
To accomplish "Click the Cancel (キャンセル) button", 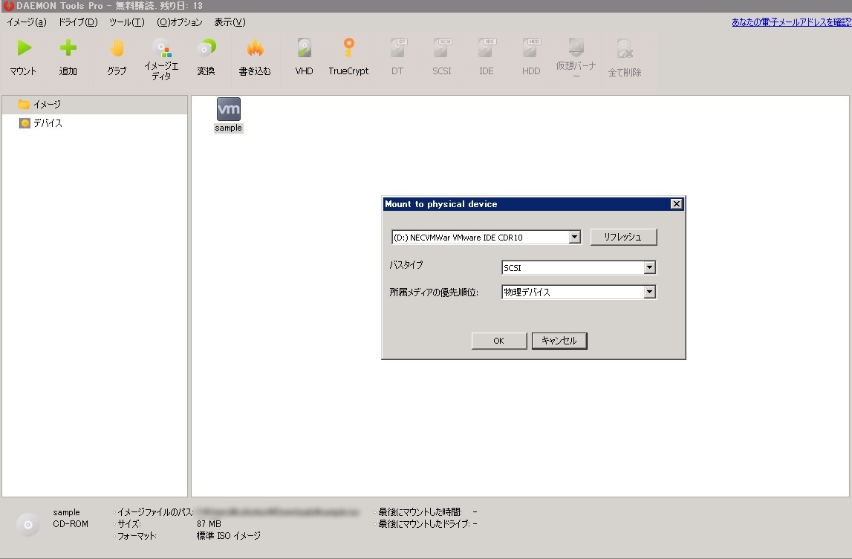I will [x=559, y=341].
